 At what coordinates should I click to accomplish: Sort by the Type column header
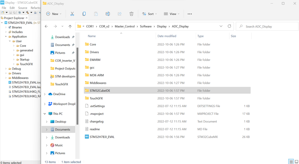click(201, 36)
